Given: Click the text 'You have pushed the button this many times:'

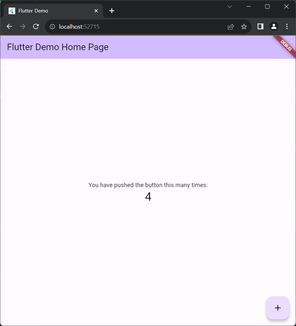Looking at the screenshot, I should click(148, 185).
